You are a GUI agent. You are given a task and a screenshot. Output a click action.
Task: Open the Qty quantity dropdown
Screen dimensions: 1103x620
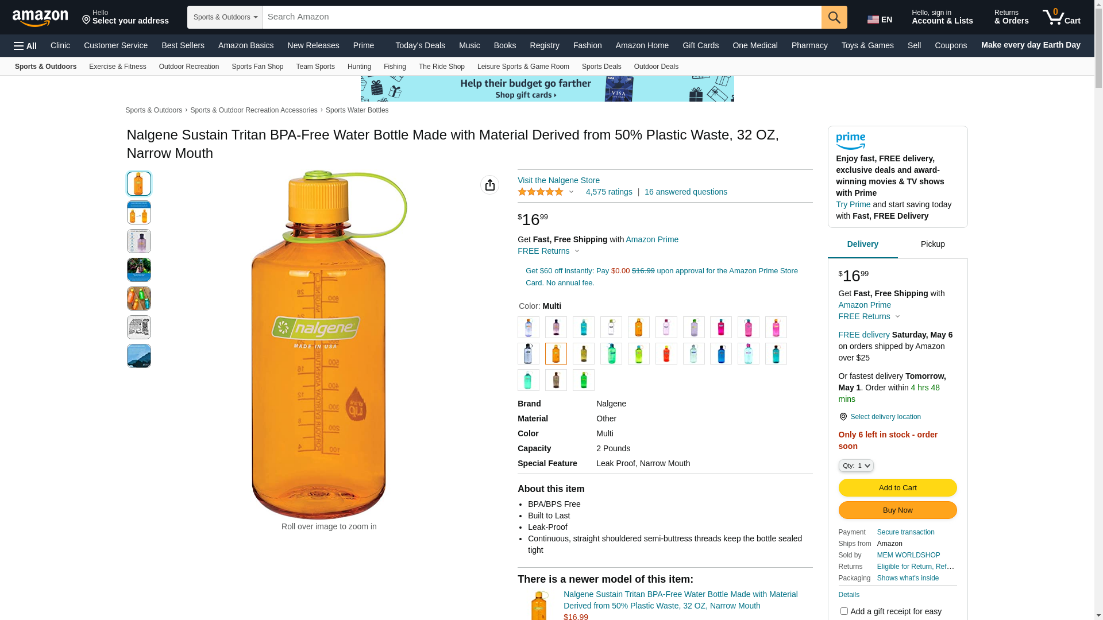click(x=856, y=466)
